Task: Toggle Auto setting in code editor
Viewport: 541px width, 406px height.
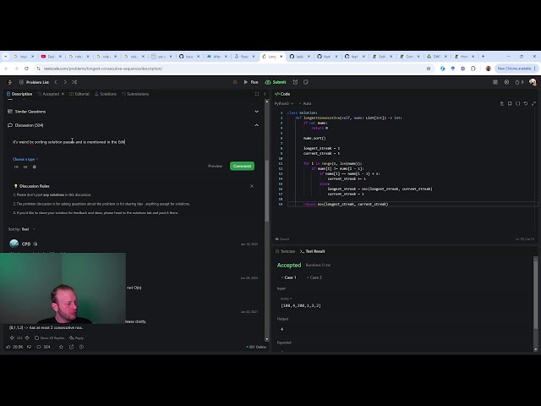Action: click(305, 103)
